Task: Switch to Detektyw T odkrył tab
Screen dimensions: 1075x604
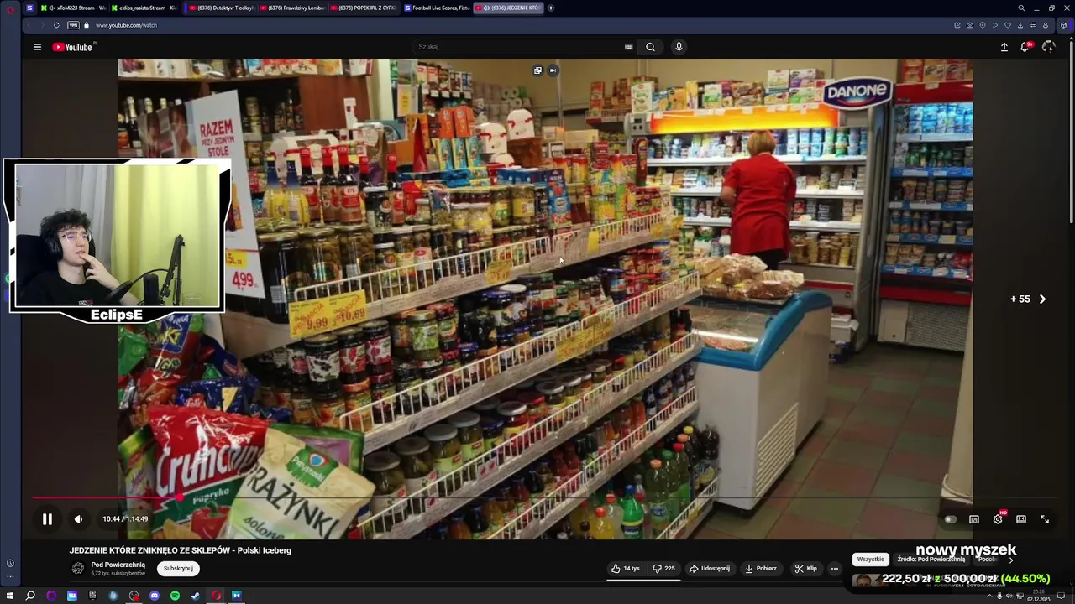Action: (x=220, y=8)
